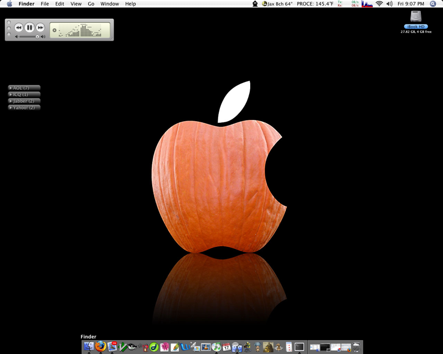Pause playback in the iTunes mini player
The height and width of the screenshot is (354, 443).
point(29,28)
